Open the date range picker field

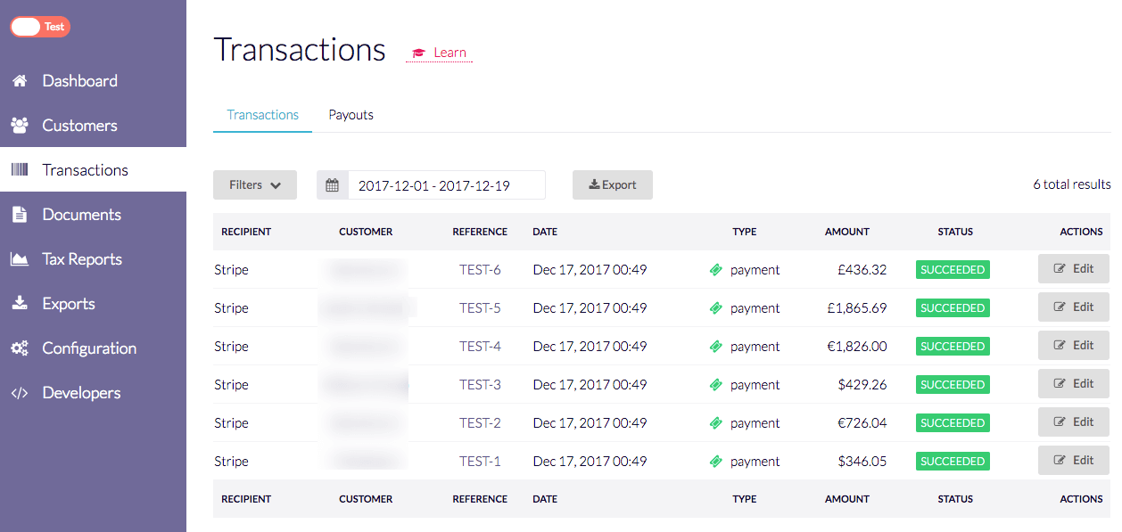(446, 185)
